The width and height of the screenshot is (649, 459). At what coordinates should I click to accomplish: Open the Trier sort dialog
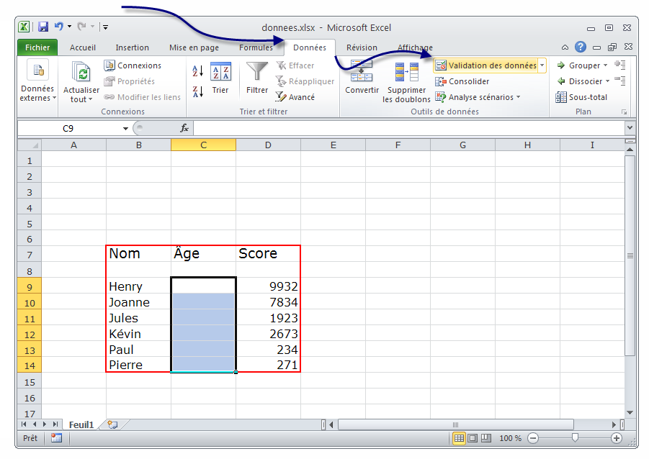[x=220, y=78]
